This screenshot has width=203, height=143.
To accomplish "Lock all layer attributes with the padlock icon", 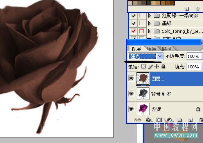I will pos(163,66).
